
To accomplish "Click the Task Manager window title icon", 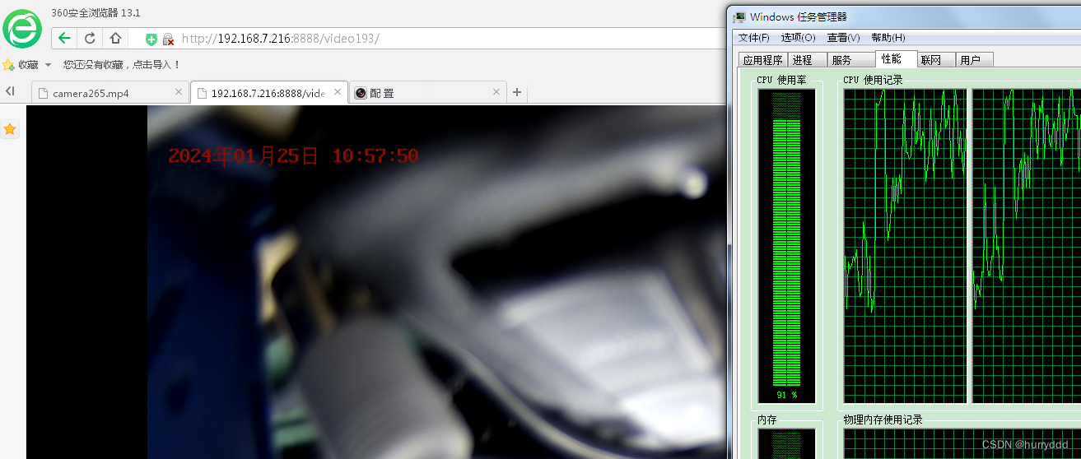I will [740, 16].
